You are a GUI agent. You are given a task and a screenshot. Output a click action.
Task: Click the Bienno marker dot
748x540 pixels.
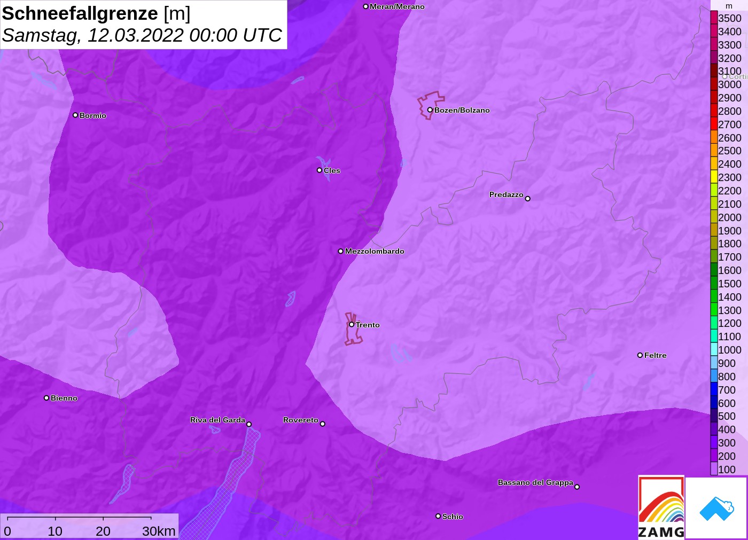(46, 398)
